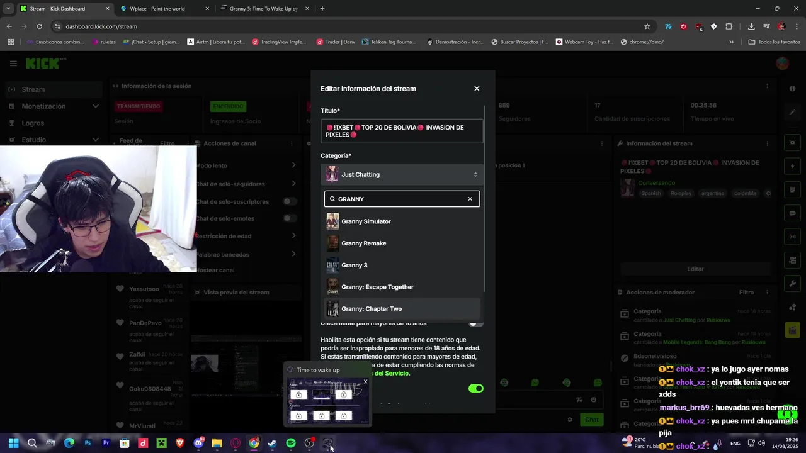Open the Términos del Servicio link
This screenshot has width=806, height=453.
coord(391,373)
